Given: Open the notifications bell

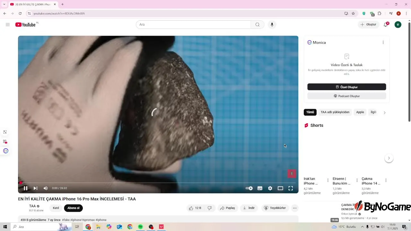Looking at the screenshot, I should tap(386, 25).
